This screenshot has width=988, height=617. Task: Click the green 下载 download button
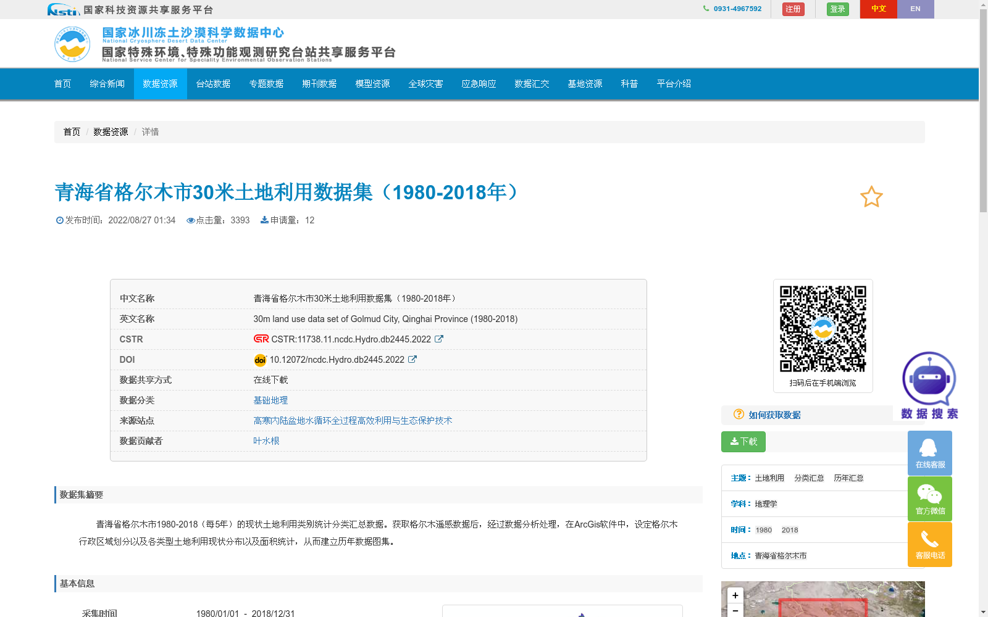[x=743, y=442]
